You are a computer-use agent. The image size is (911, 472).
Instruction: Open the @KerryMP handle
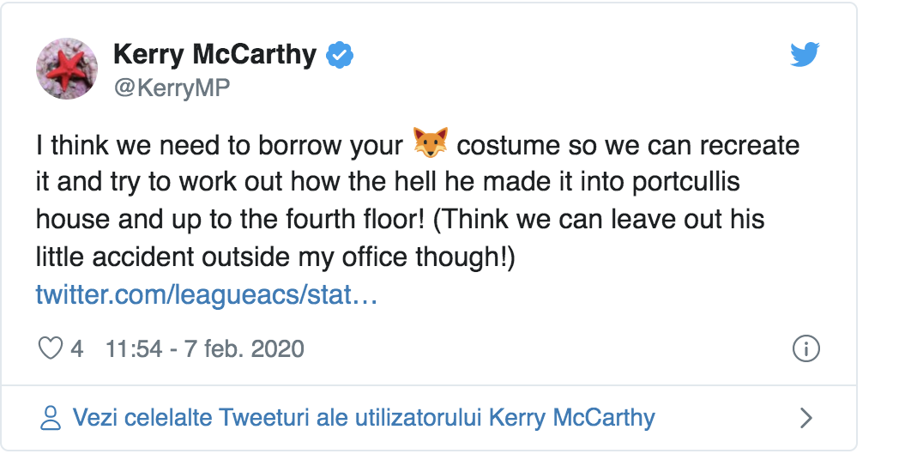[172, 88]
